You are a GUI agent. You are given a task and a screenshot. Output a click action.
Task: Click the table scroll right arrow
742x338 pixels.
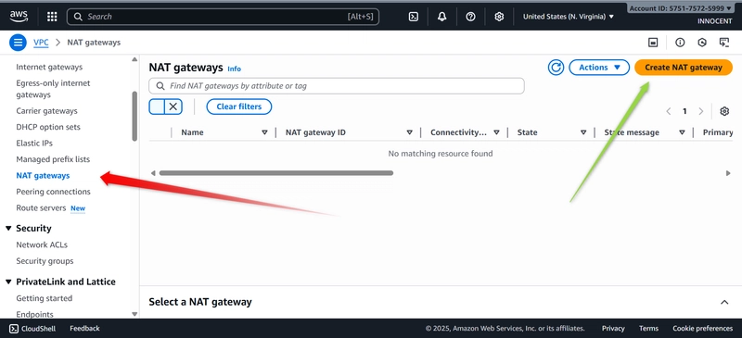pyautogui.click(x=728, y=173)
